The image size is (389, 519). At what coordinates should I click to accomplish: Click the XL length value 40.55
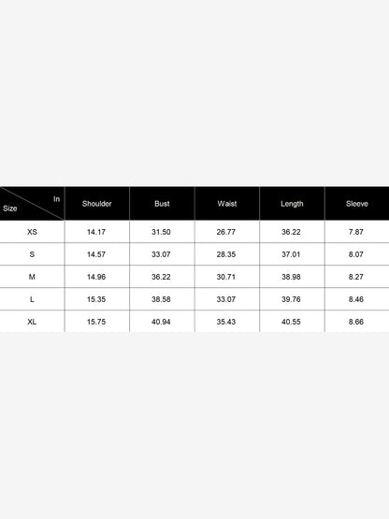[x=291, y=322]
